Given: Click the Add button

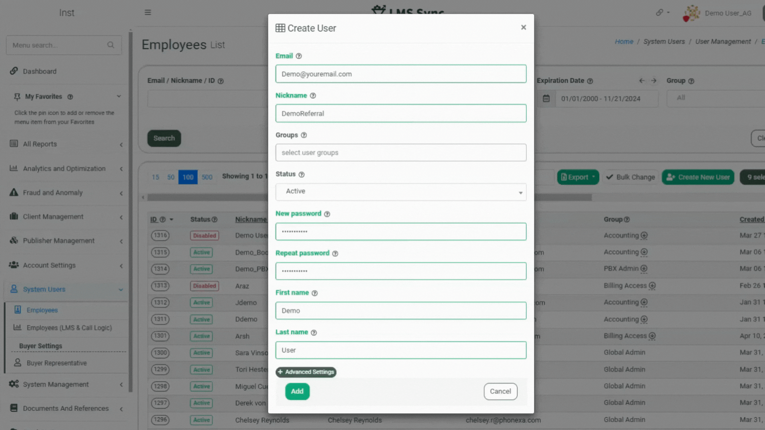Looking at the screenshot, I should click(297, 391).
